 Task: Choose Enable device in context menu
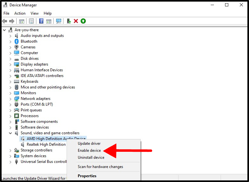89,150
